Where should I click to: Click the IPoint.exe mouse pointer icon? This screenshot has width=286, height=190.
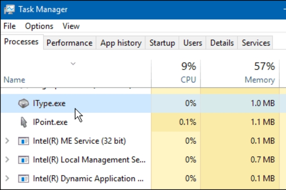point(24,122)
